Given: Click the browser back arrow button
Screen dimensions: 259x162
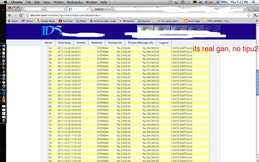Looking at the screenshot, I should [x=10, y=15].
